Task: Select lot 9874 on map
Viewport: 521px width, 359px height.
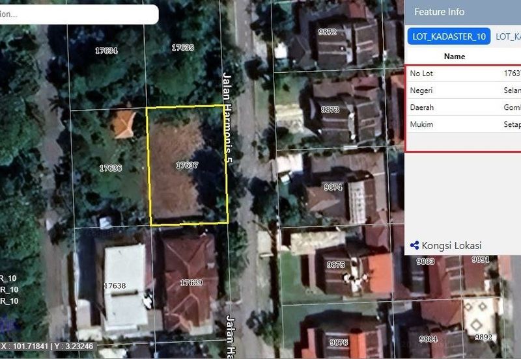Action: coord(333,187)
